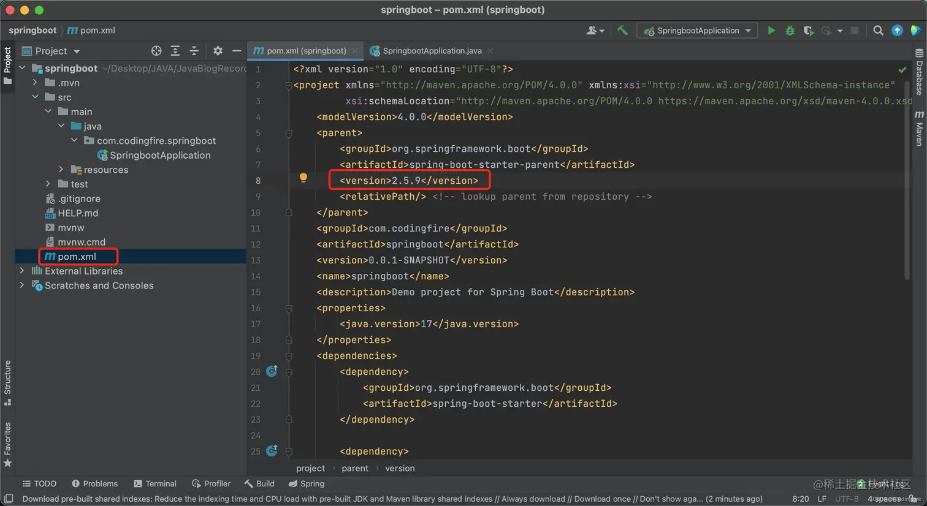The height and width of the screenshot is (506, 927).
Task: Open the Terminal tool tab
Action: pyautogui.click(x=155, y=483)
